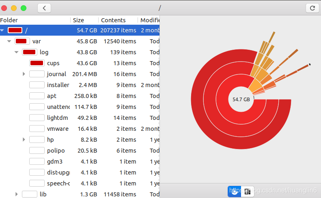Viewport: 321px width, 198px height.
Task: Click the 12540 items contents cell
Action: pyautogui.click(x=120, y=41)
